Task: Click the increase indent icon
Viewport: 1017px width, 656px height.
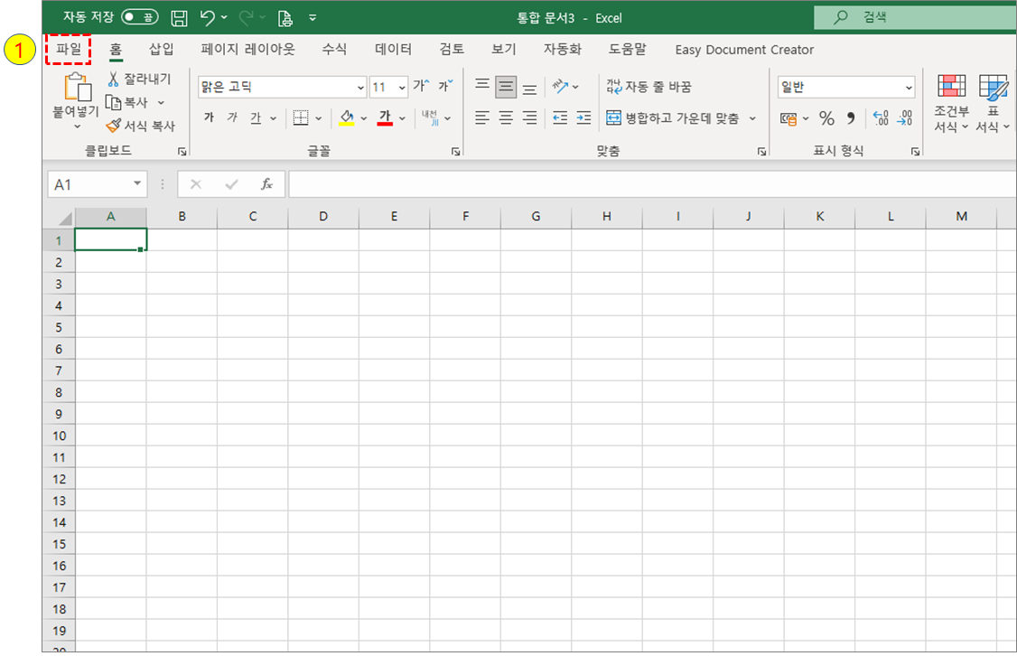Action: pos(583,117)
